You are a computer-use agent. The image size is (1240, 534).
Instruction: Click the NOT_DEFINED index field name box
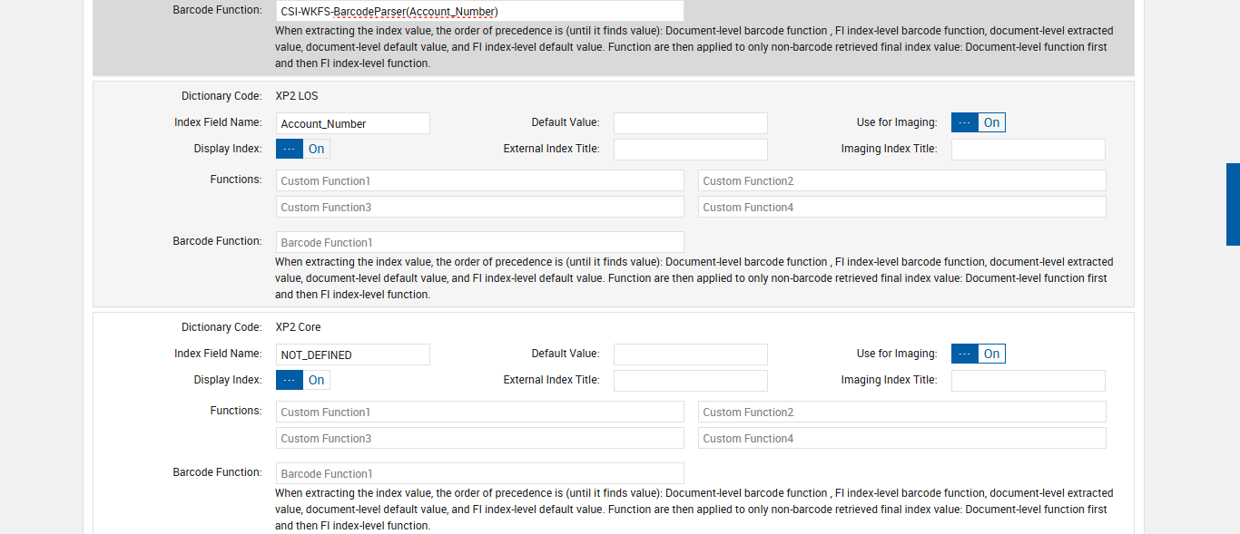point(352,354)
